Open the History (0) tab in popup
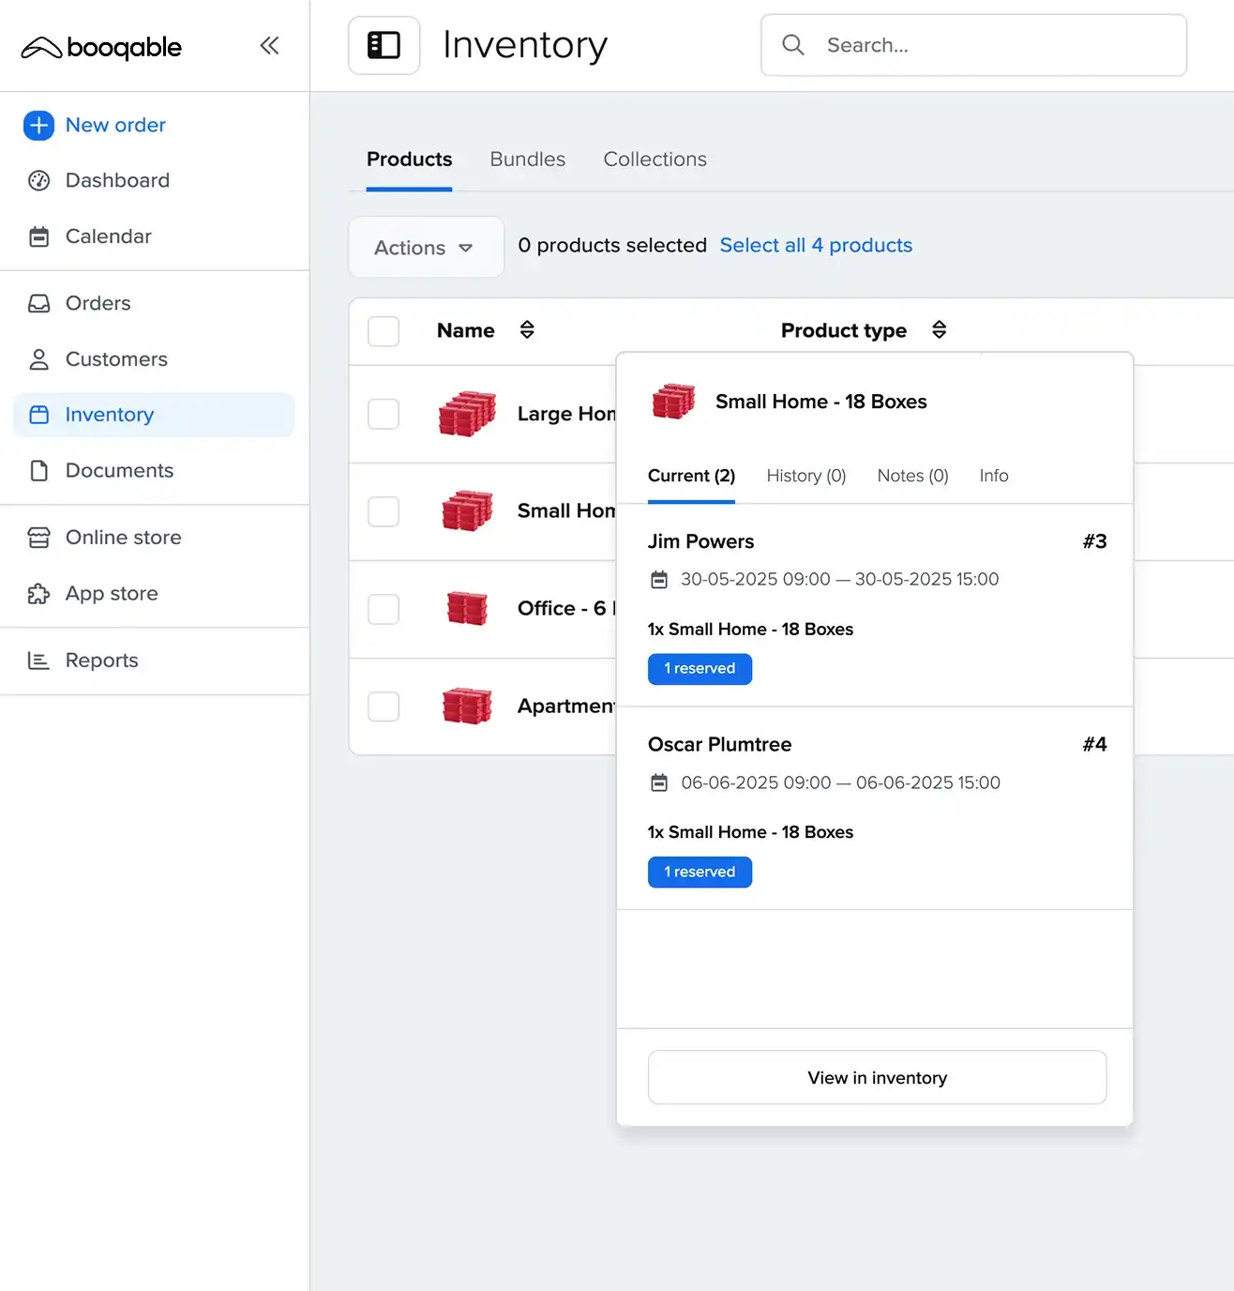 click(x=805, y=476)
